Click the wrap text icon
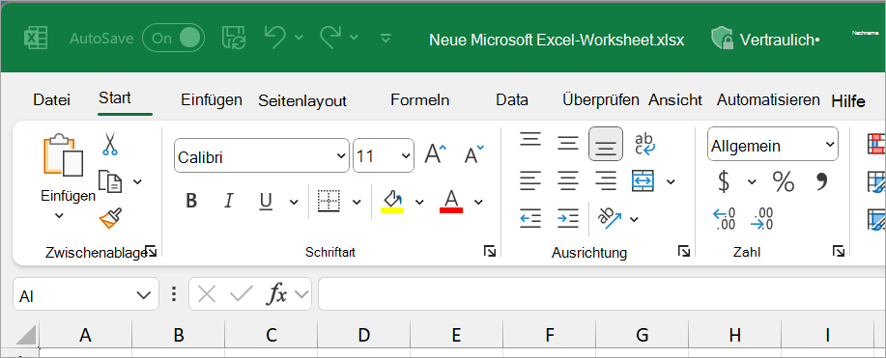The width and height of the screenshot is (886, 358). (x=644, y=143)
